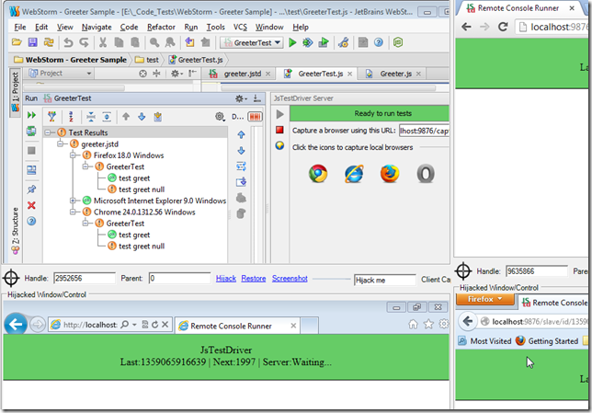Viewport: 592px width, 413px height.
Task: Click the Hijack me text field
Action: tap(385, 280)
